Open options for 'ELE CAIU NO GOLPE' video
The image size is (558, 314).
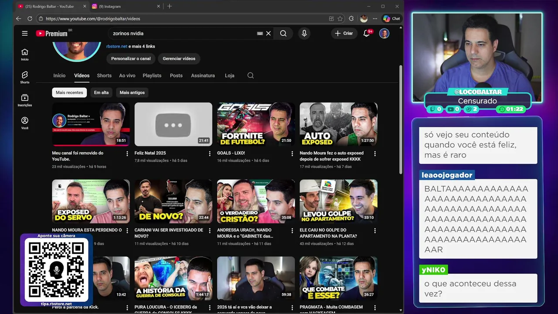tap(375, 230)
